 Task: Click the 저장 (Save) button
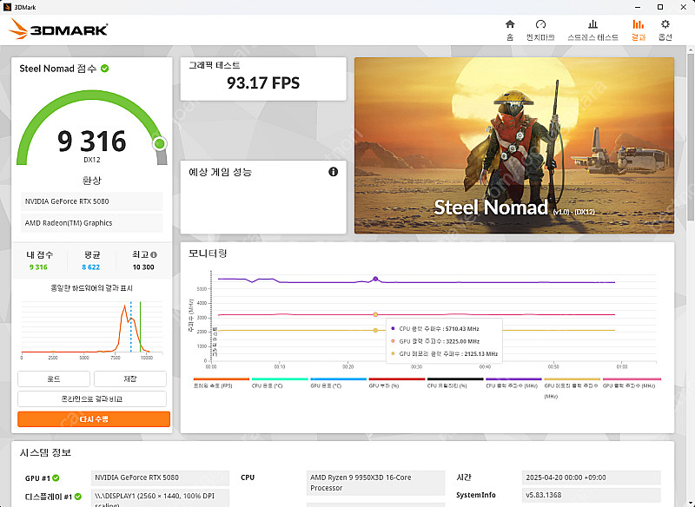click(x=130, y=379)
